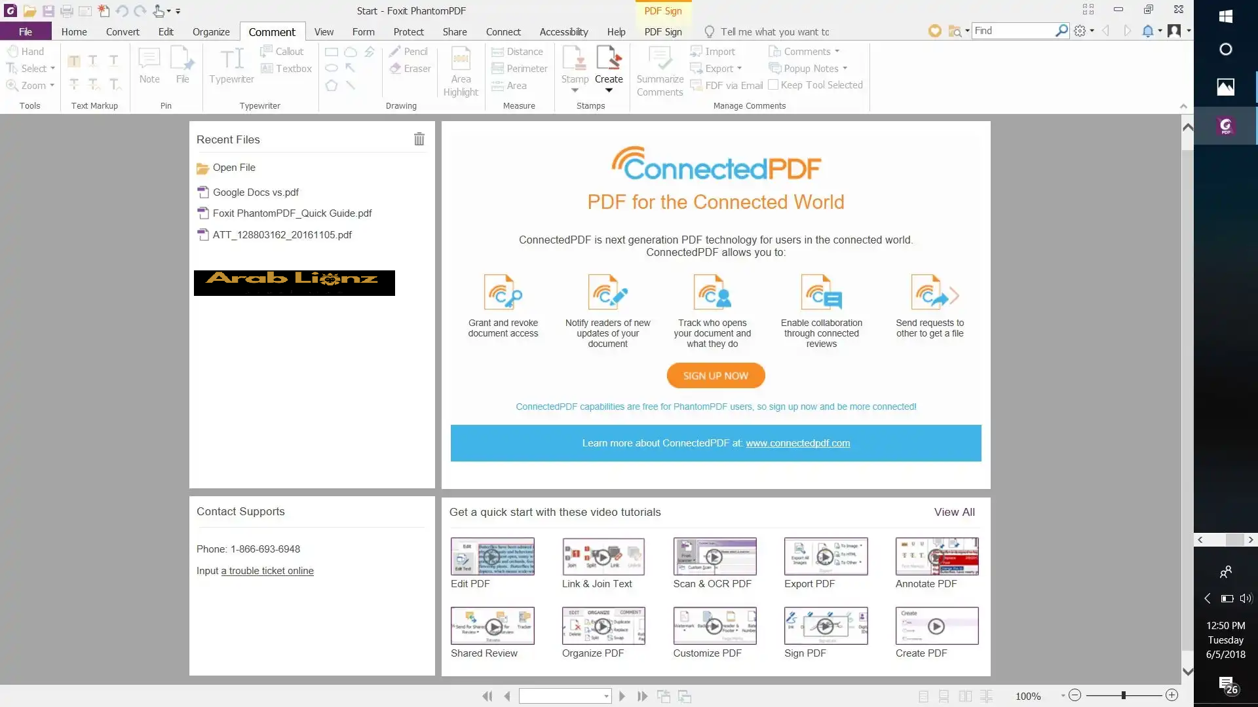This screenshot has height=707, width=1258.
Task: Click Summarize Comments
Action: 660,72
